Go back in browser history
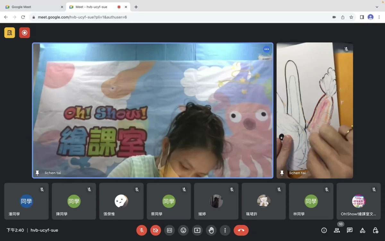The width and height of the screenshot is (385, 241). 6,17
